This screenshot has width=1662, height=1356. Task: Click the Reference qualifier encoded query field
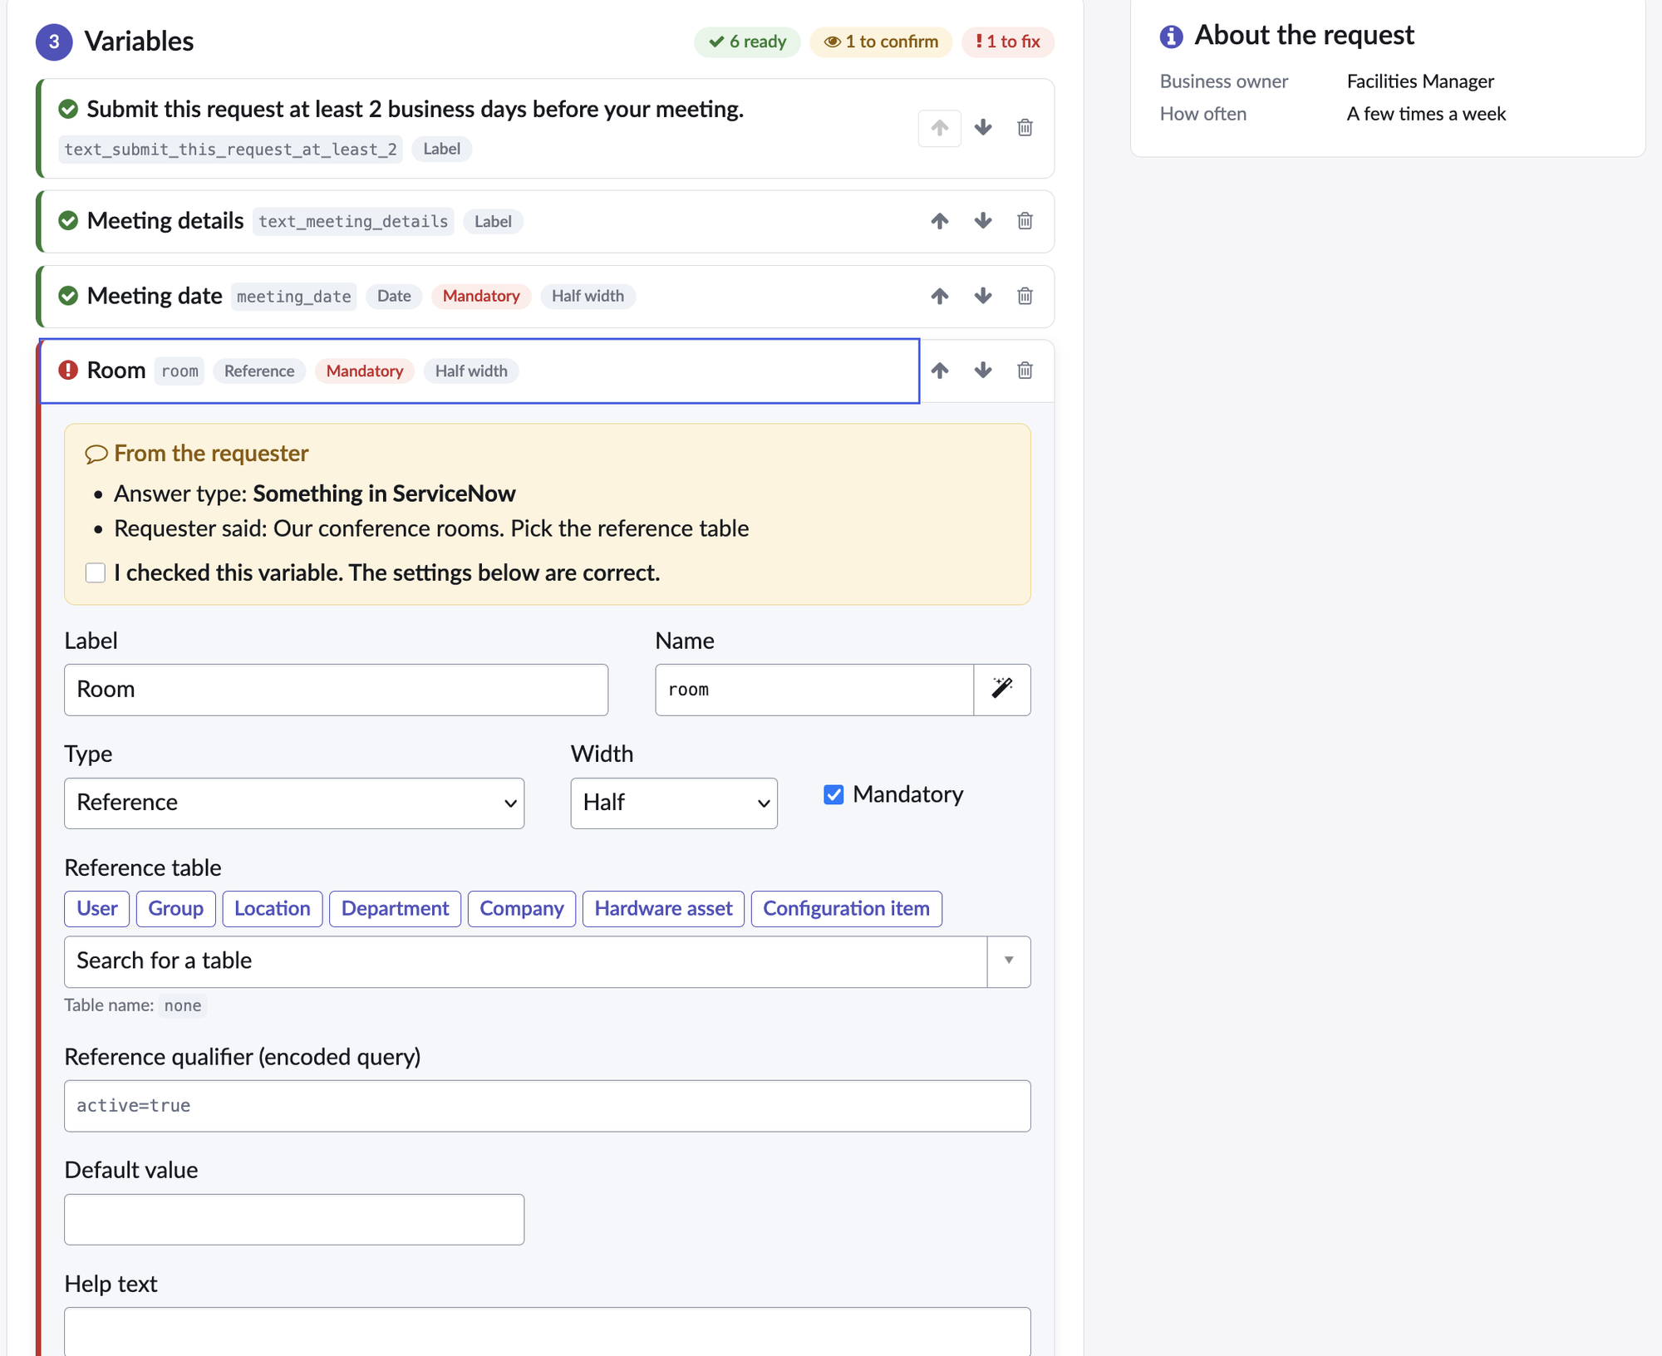tap(548, 1105)
